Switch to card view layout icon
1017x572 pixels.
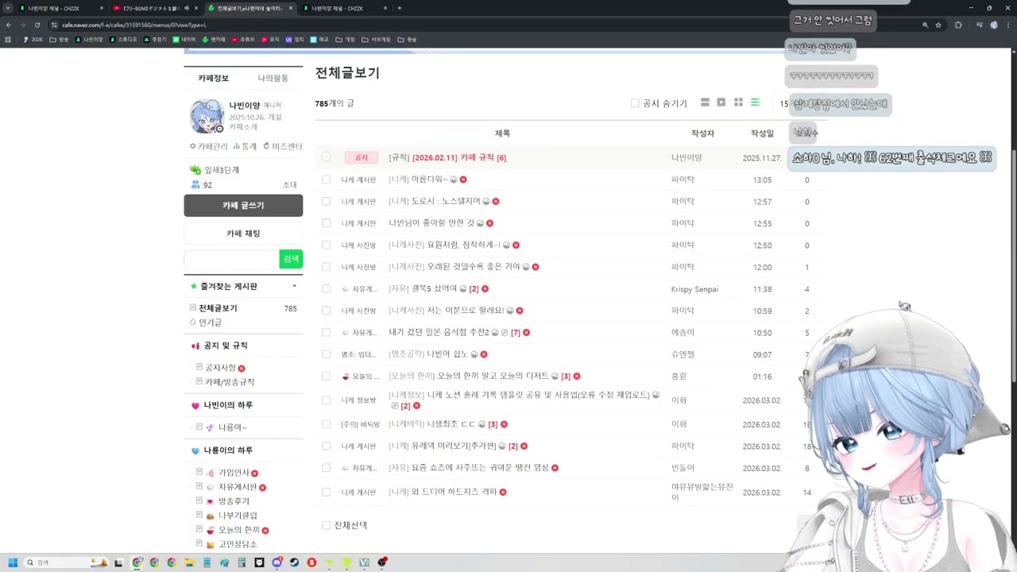[705, 102]
